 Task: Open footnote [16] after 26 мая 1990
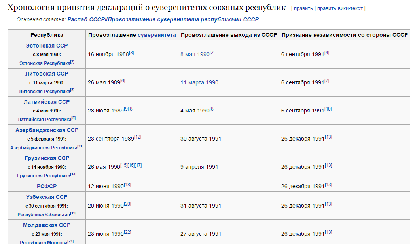pyautogui.click(x=131, y=165)
